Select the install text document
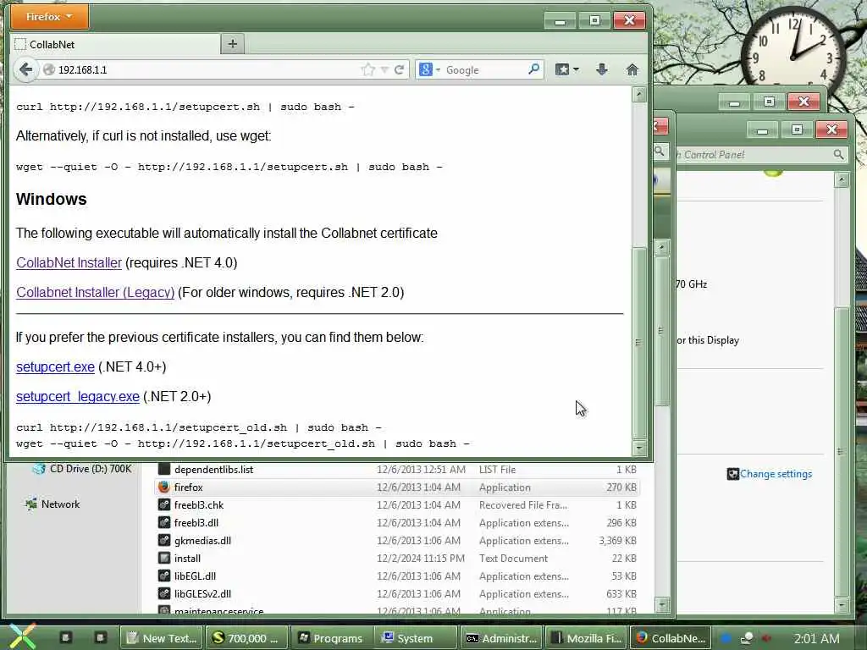The width and height of the screenshot is (867, 650). pos(397,559)
